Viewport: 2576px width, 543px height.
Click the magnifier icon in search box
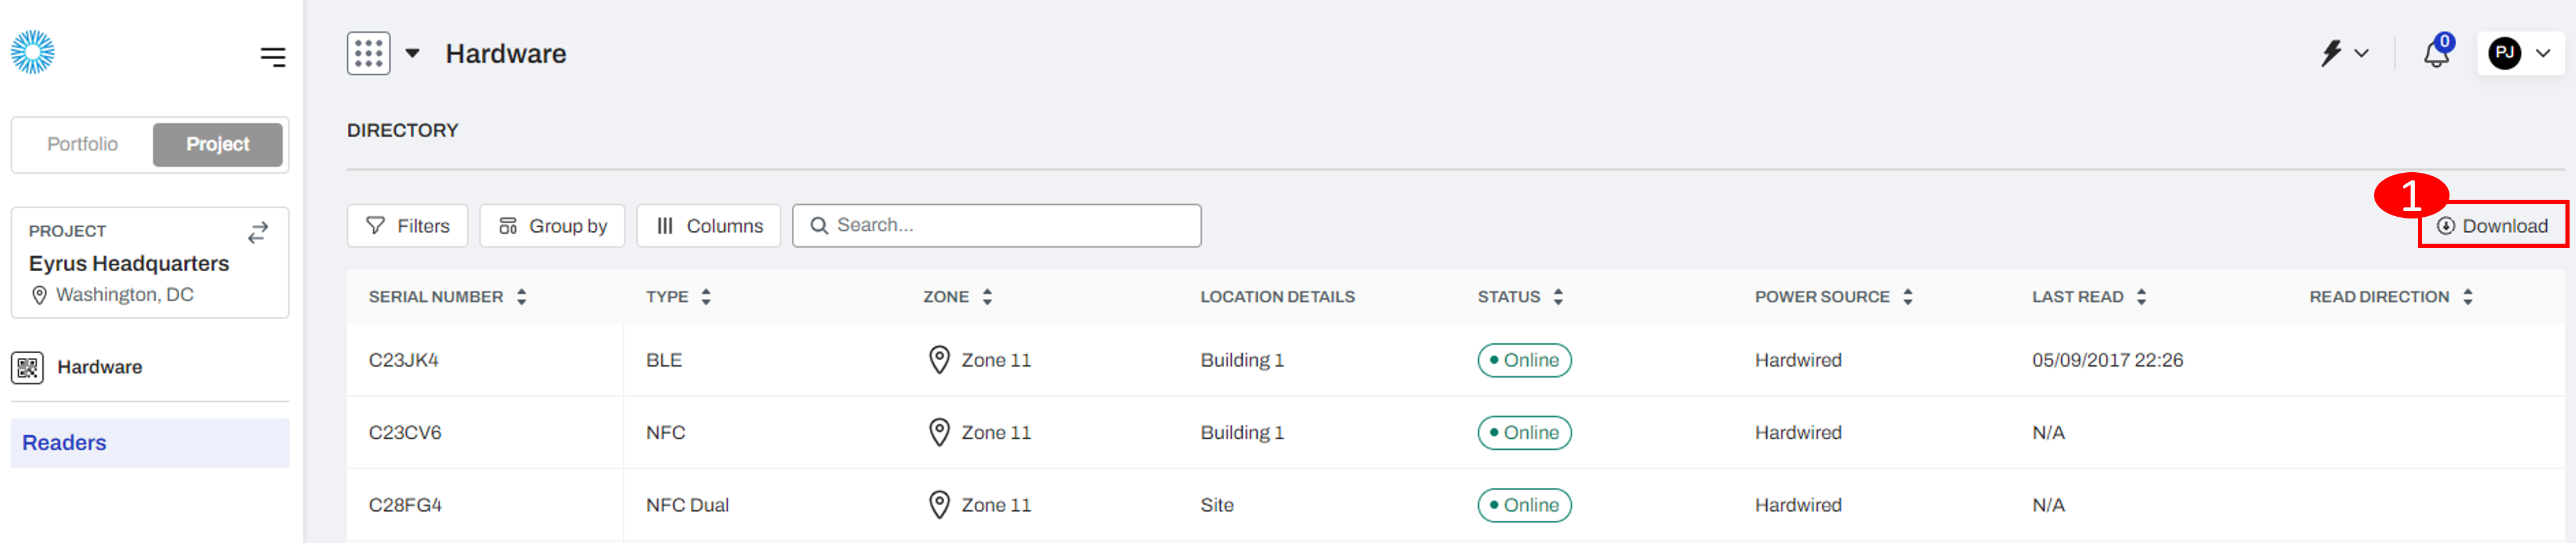[x=819, y=226]
